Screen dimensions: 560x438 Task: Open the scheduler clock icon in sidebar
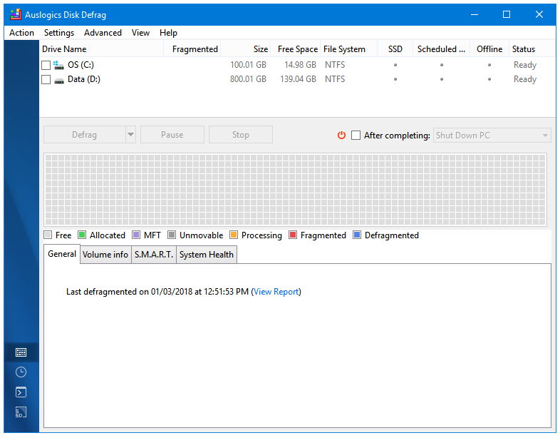(x=21, y=372)
